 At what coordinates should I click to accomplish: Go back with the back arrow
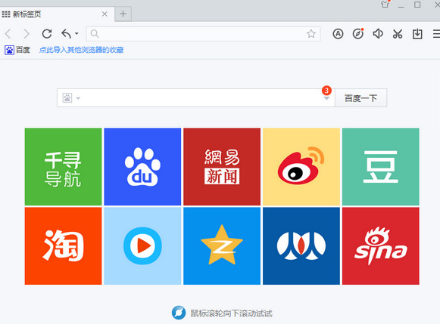(8, 34)
